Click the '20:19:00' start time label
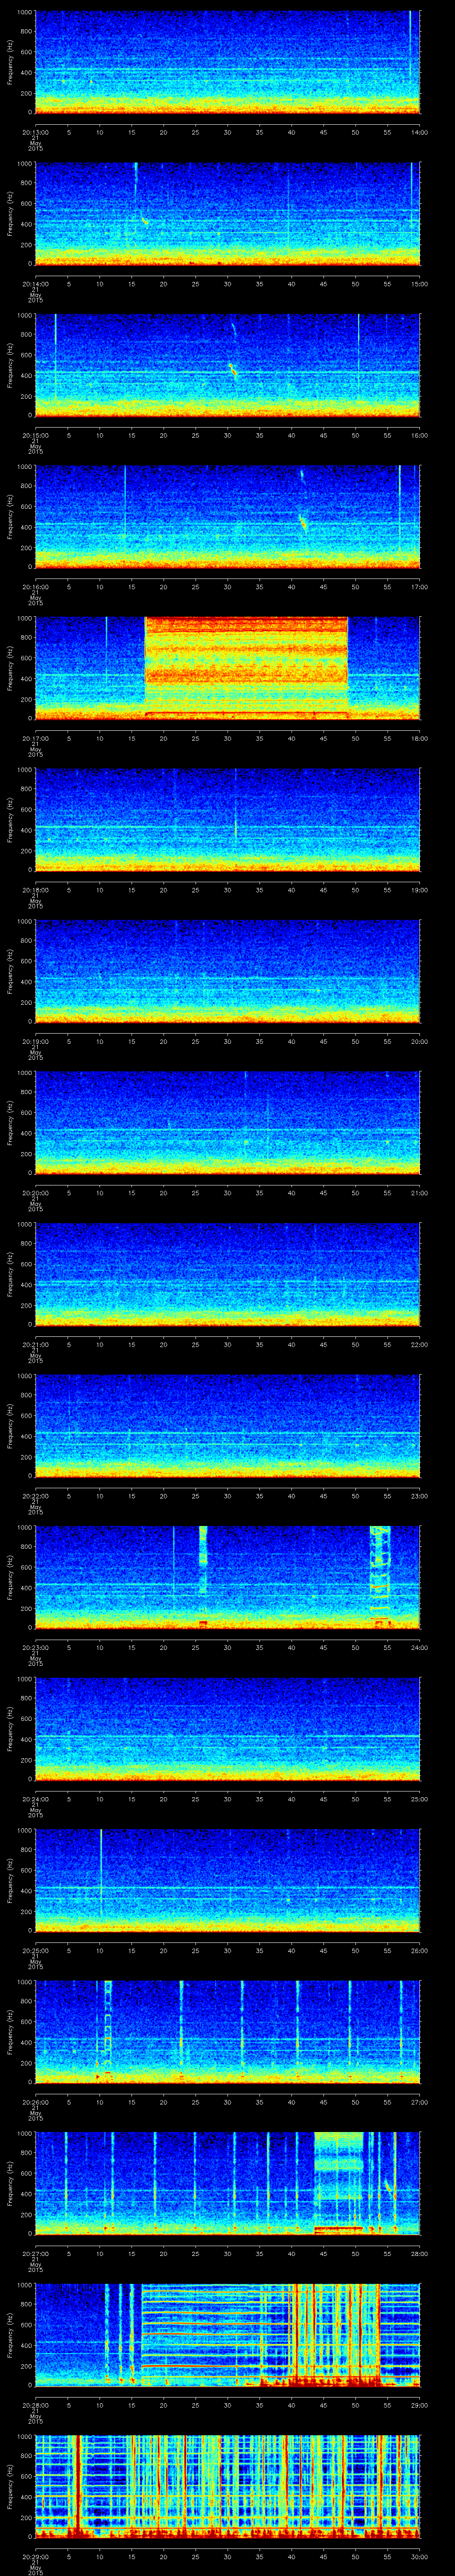Screen dimensions: 455x2576 (35, 1041)
